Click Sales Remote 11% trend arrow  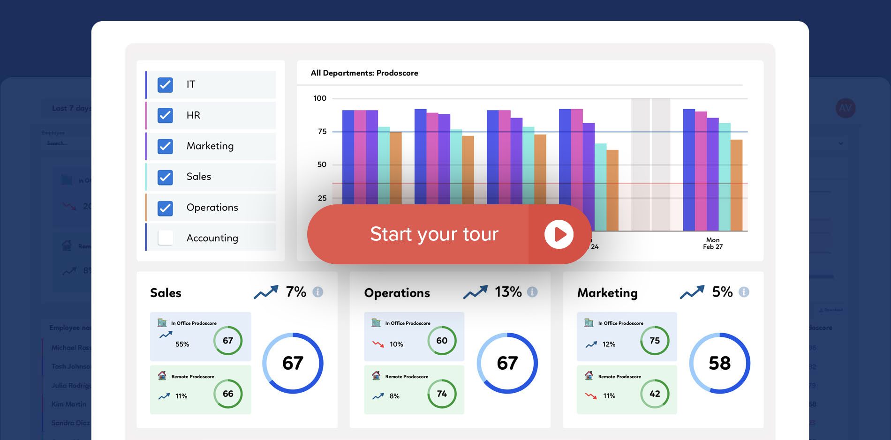coord(164,396)
